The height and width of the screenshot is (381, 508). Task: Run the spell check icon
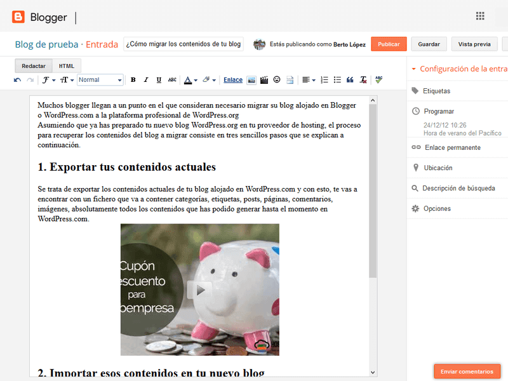tap(378, 80)
